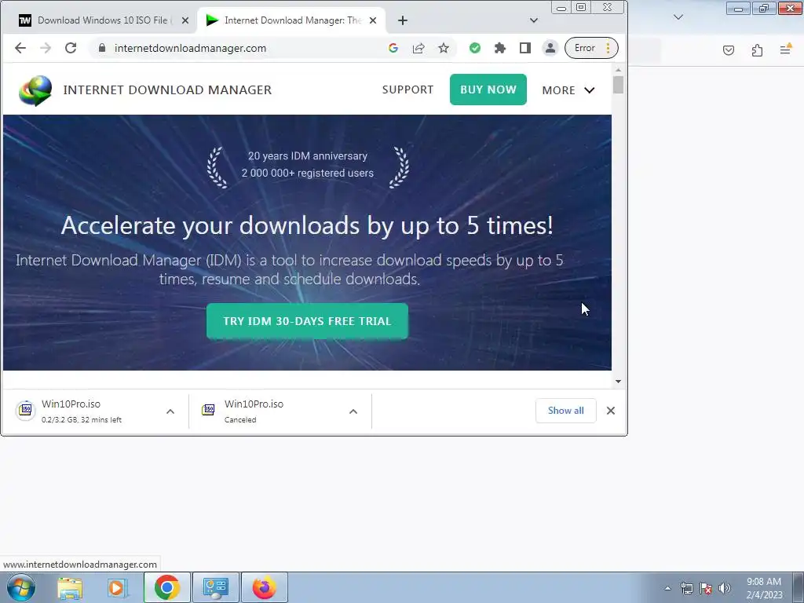Click the control panel taskbar icon
Viewport: 804px width, 603px height.
(x=215, y=587)
